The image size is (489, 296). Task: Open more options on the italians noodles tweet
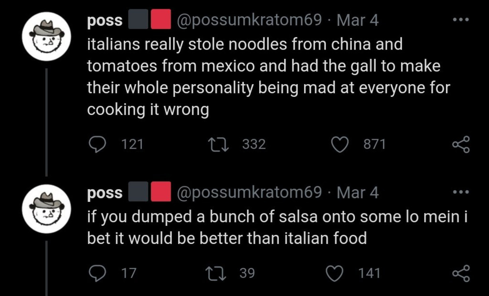point(461,20)
